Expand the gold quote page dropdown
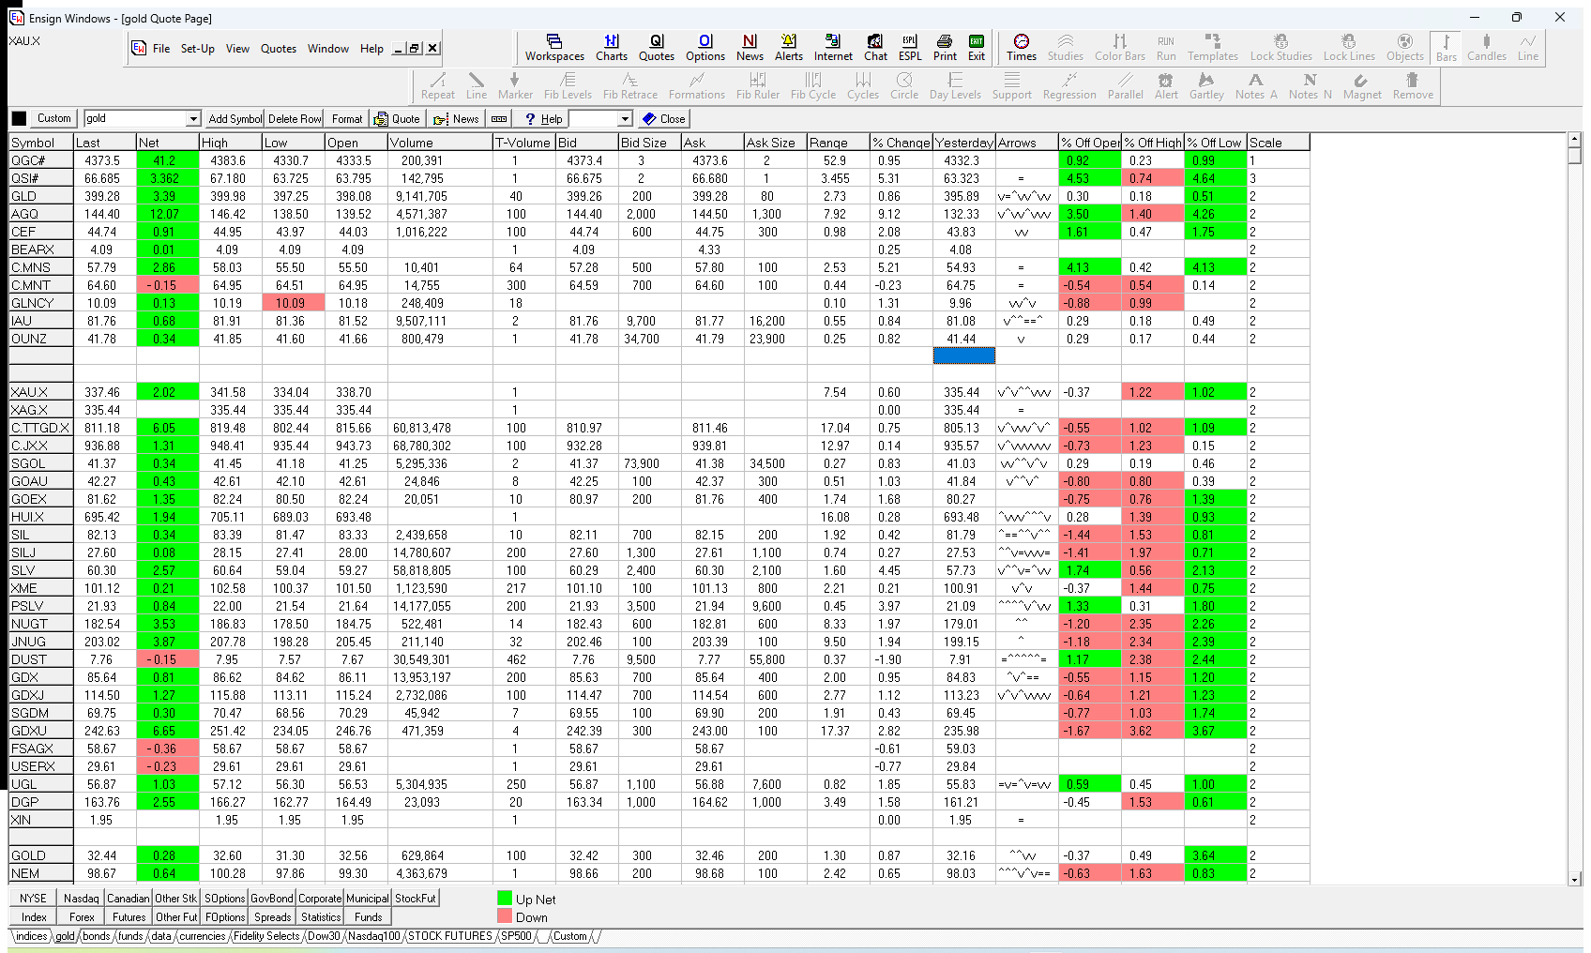The image size is (1591, 953). [193, 119]
